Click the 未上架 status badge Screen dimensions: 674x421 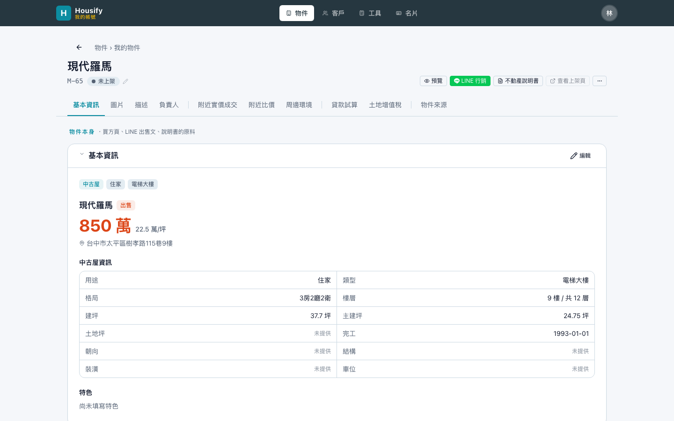click(x=103, y=81)
